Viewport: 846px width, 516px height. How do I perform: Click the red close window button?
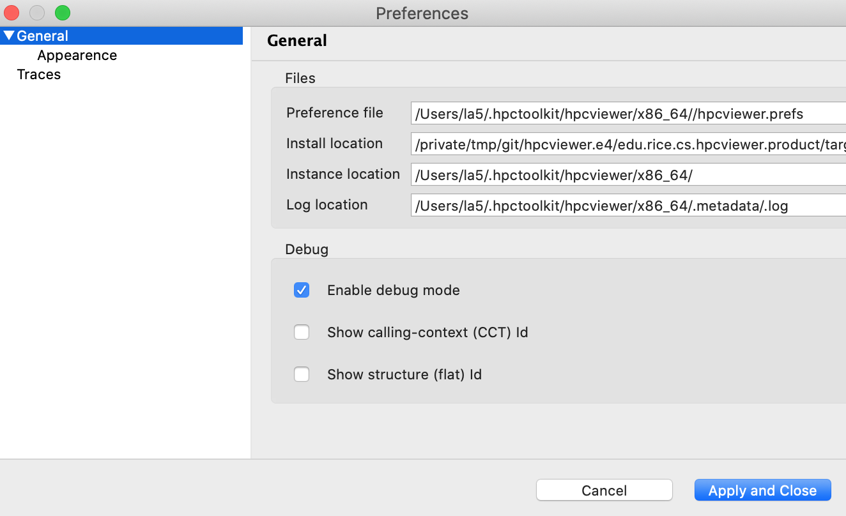click(11, 12)
